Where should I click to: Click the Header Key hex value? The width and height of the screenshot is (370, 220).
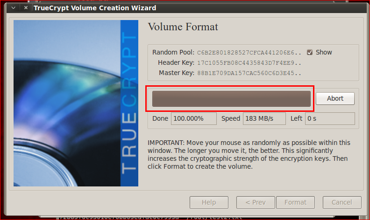249,63
